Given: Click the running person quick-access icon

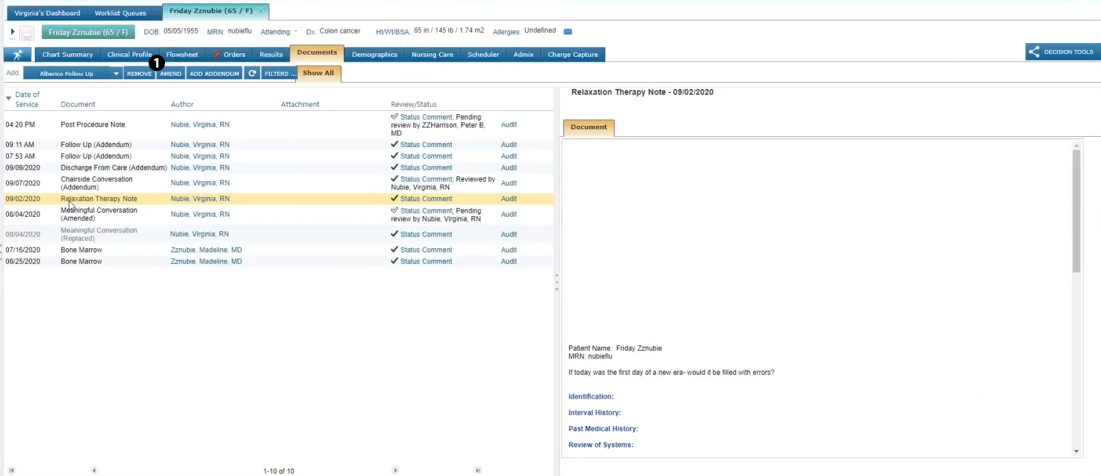Looking at the screenshot, I should tap(17, 55).
